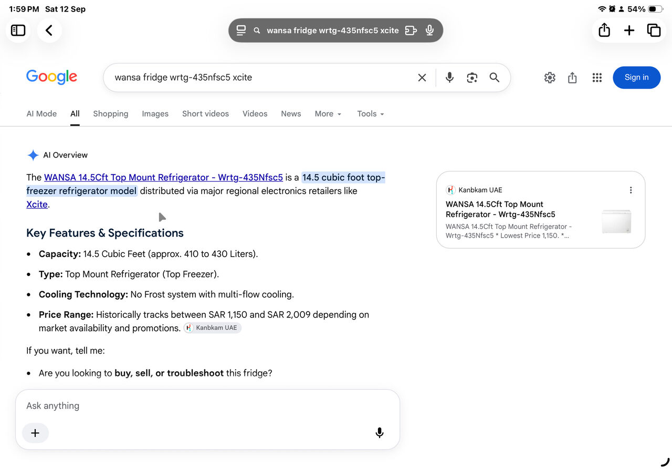Screen dimensions: 672x469
Task: Open Google quick settings gear
Action: (550, 78)
